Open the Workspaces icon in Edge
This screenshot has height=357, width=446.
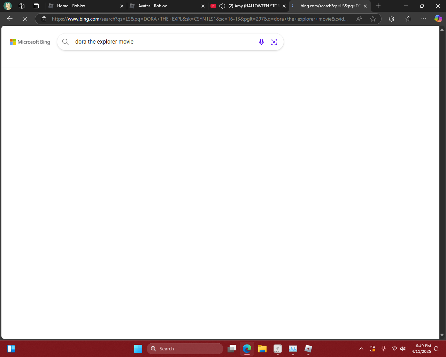coord(22,6)
